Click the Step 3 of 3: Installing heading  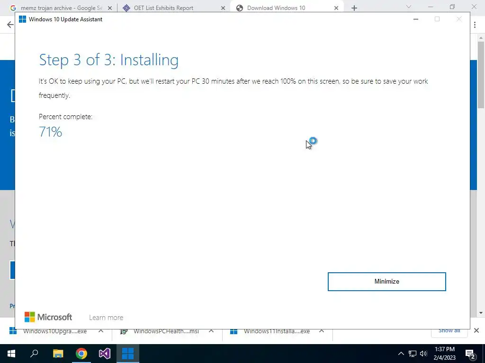point(108,60)
